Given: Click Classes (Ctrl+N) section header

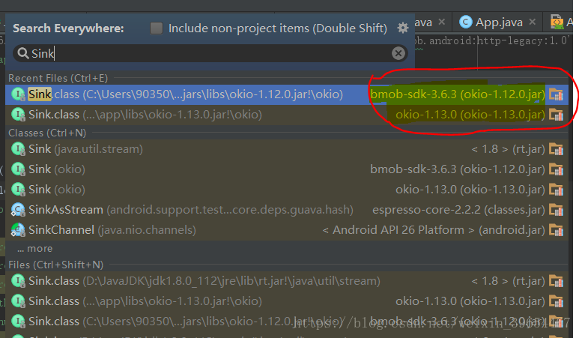Looking at the screenshot, I should pos(47,133).
